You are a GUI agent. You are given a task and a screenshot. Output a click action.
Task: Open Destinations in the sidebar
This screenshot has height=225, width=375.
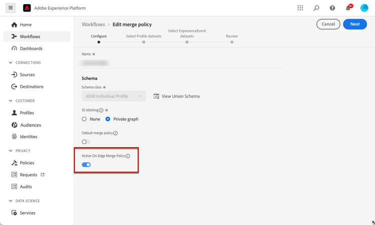click(31, 87)
